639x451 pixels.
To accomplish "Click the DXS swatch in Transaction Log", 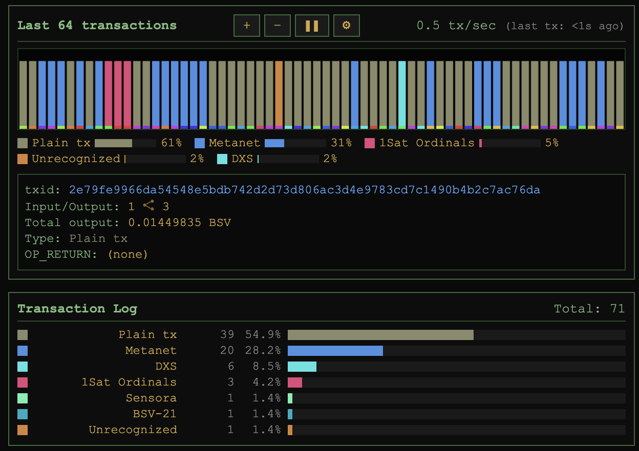I will click(x=23, y=367).
